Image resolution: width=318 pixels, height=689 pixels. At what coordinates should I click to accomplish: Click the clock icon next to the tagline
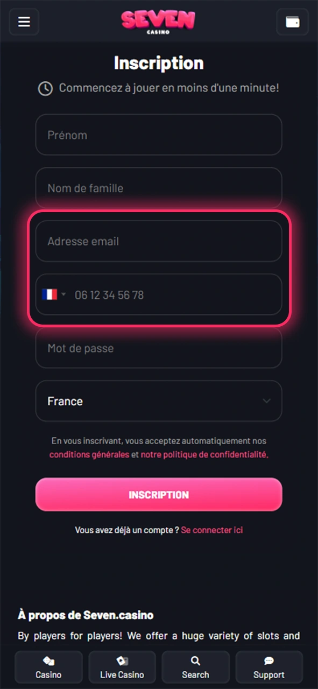45,88
